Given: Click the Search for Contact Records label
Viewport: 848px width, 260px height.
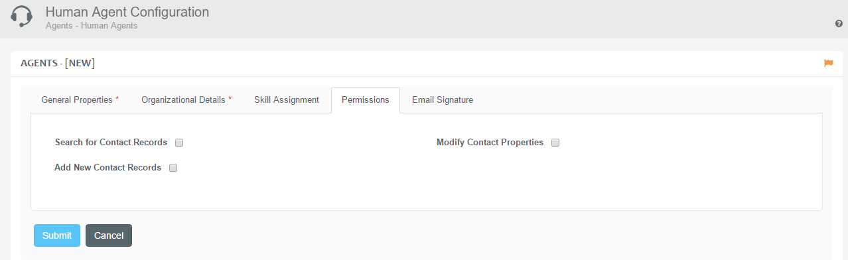Looking at the screenshot, I should (111, 143).
